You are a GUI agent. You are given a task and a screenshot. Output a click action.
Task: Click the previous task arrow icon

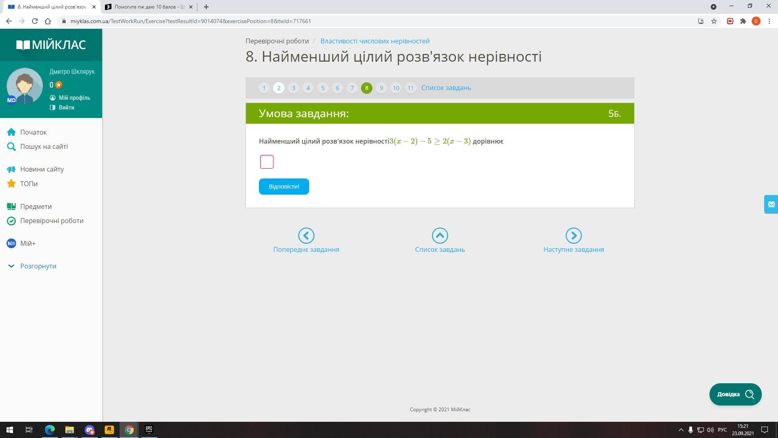coord(306,236)
